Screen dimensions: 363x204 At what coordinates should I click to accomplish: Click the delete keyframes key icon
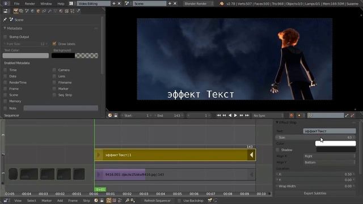352,116
